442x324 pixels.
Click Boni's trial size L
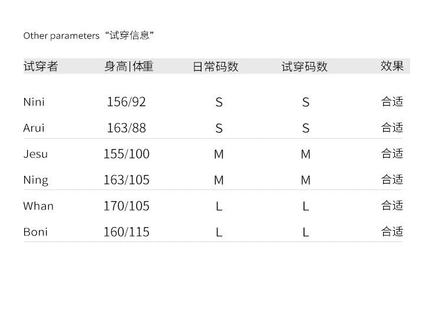pyautogui.click(x=305, y=233)
